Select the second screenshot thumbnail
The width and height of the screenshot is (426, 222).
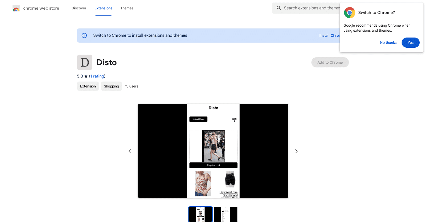coord(225,214)
